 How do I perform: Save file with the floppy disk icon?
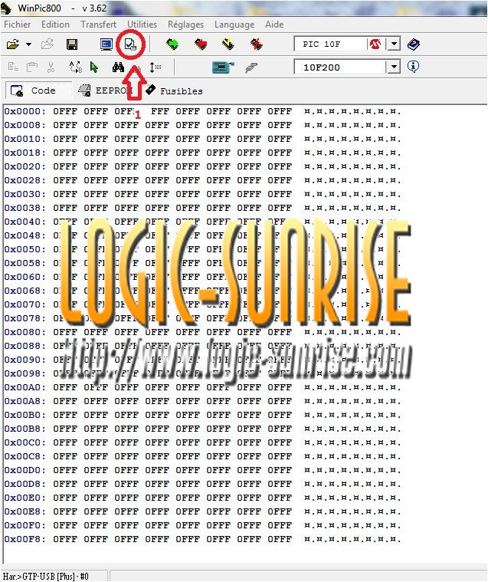pyautogui.click(x=71, y=44)
